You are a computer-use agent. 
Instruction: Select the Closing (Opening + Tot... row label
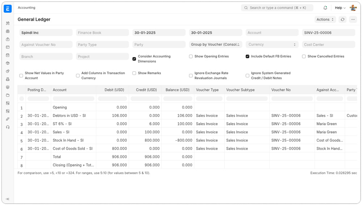tap(73, 165)
